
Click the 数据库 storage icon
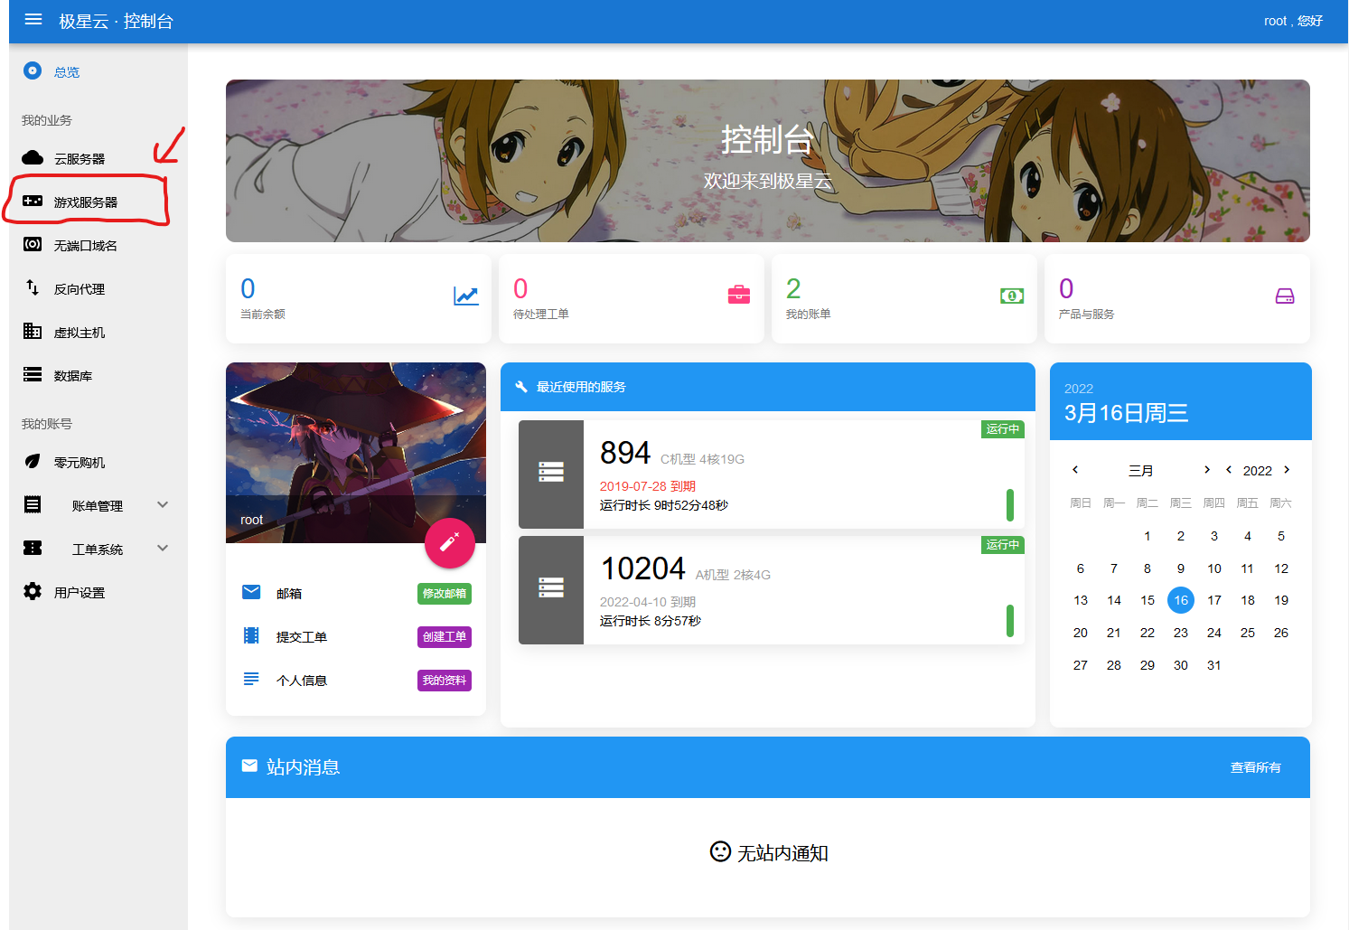pyautogui.click(x=33, y=374)
